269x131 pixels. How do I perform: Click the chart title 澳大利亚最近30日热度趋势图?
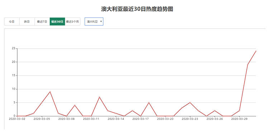tap(137, 9)
